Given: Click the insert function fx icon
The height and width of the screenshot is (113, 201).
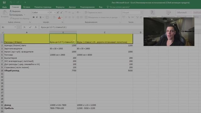Looking at the screenshot, I should (x=36, y=27).
